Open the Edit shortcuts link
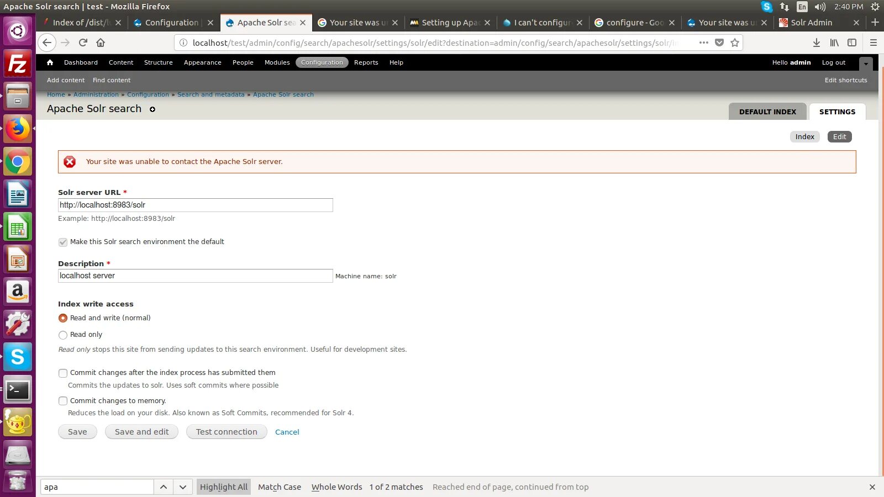The image size is (884, 497). tap(846, 80)
